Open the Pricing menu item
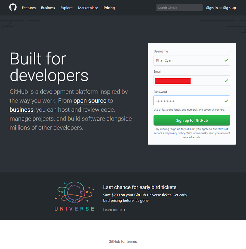This screenshot has height=249, width=246. pyautogui.click(x=109, y=8)
